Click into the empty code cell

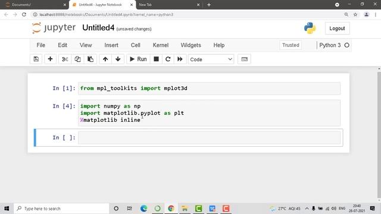[x=209, y=137]
